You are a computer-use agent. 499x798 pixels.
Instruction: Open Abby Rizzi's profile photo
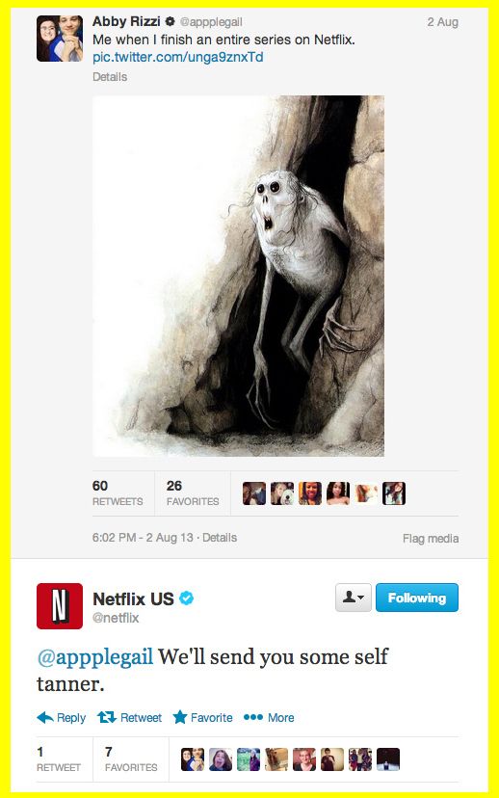(x=60, y=39)
